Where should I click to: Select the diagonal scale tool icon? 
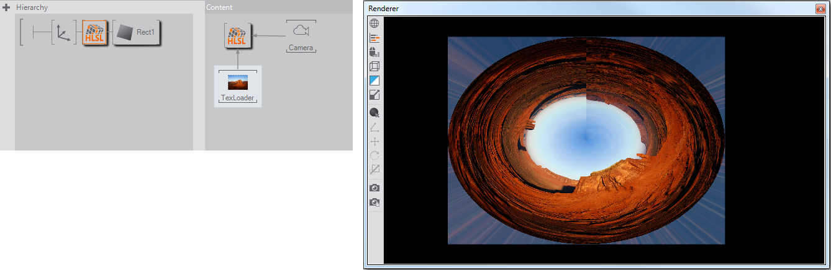click(375, 169)
